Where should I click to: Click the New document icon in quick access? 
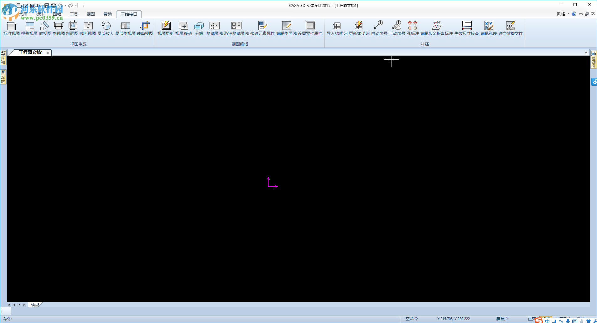point(19,5)
